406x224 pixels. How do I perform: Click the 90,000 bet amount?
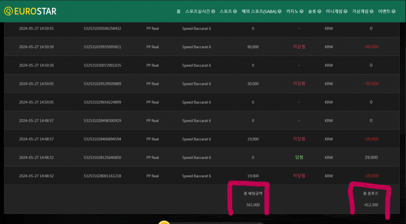tap(253, 47)
